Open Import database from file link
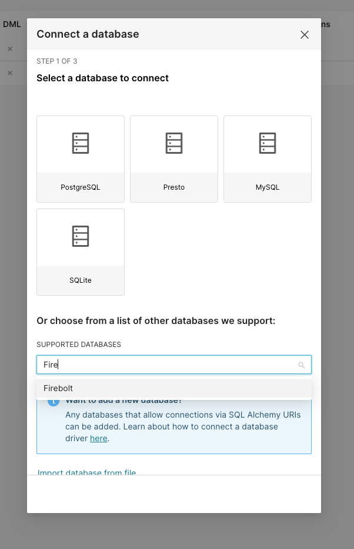This screenshot has height=549, width=354. click(86, 472)
